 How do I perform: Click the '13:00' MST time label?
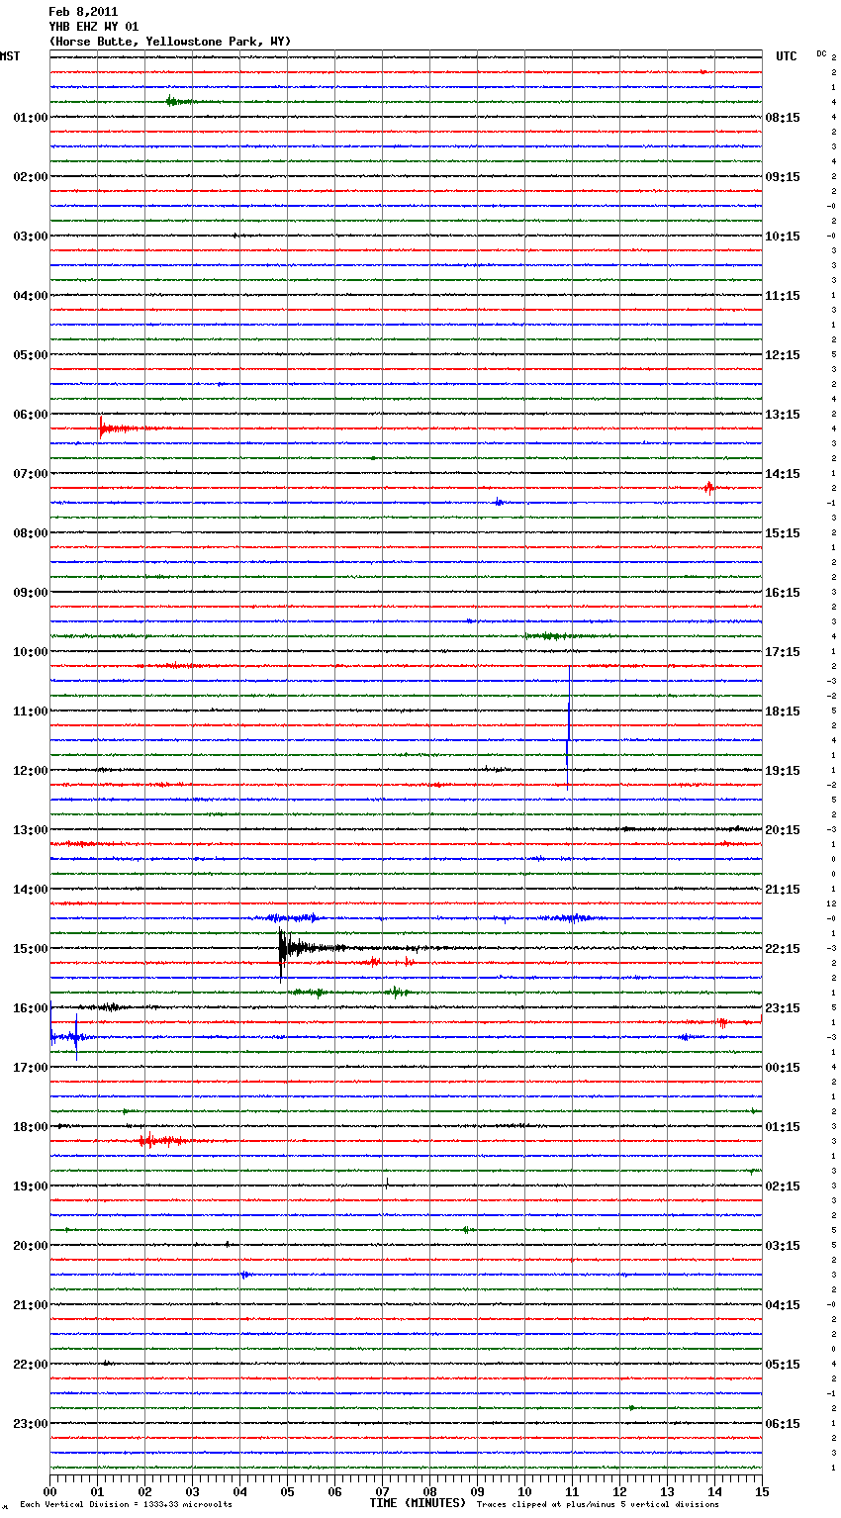click(x=30, y=830)
